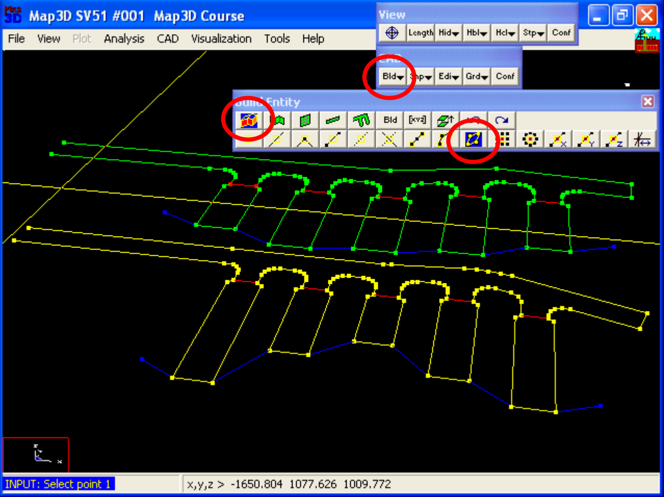The height and width of the screenshot is (497, 664).
Task: Click the dotted diagonal line snap icon
Action: pos(361,139)
